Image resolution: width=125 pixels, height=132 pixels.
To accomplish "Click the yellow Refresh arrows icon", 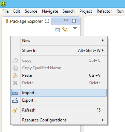I will (15, 110).
